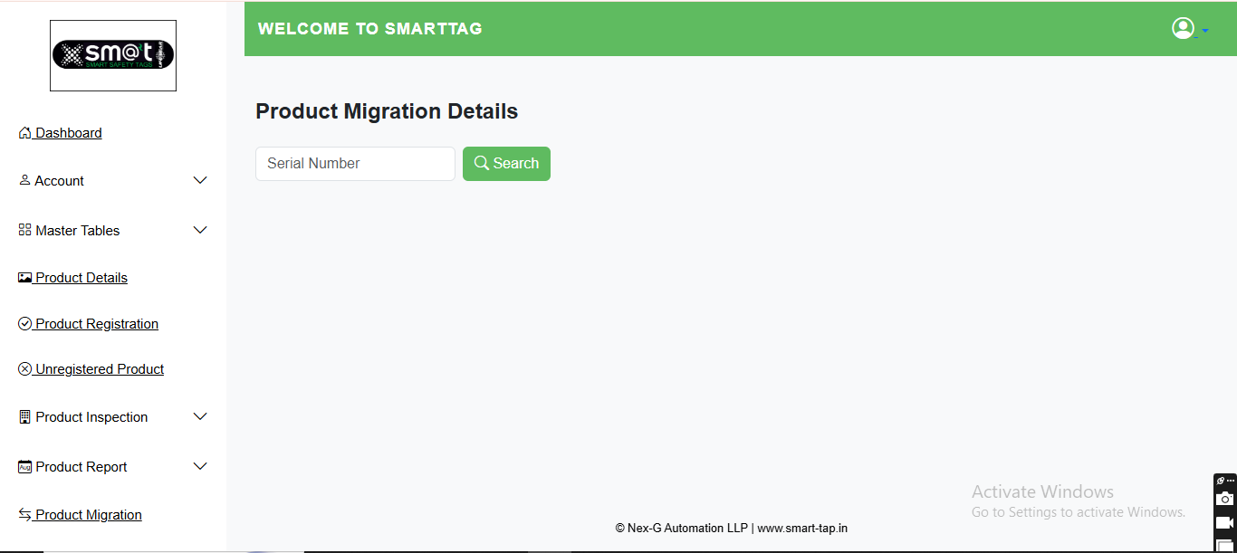Screen dimensions: 1237x553
Task: Click the Product Migration arrows icon
Action: 24,514
